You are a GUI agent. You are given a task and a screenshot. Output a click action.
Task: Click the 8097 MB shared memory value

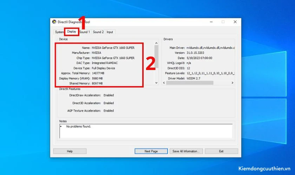[x=97, y=83]
